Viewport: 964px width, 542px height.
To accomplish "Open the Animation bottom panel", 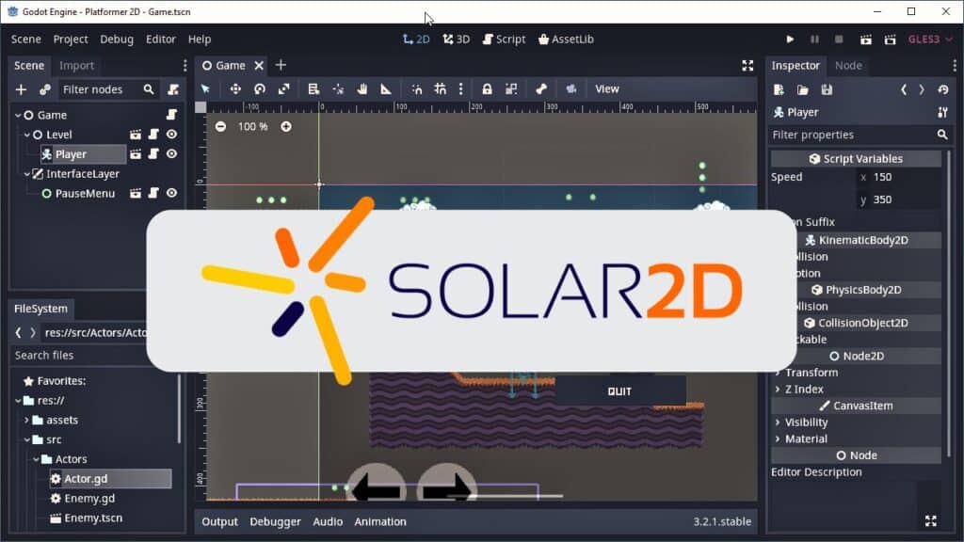I will pyautogui.click(x=380, y=521).
